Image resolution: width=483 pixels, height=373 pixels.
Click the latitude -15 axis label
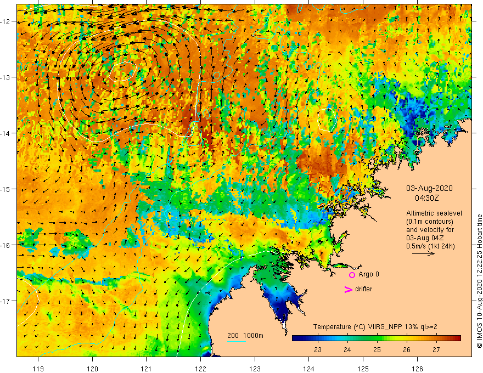[5, 189]
